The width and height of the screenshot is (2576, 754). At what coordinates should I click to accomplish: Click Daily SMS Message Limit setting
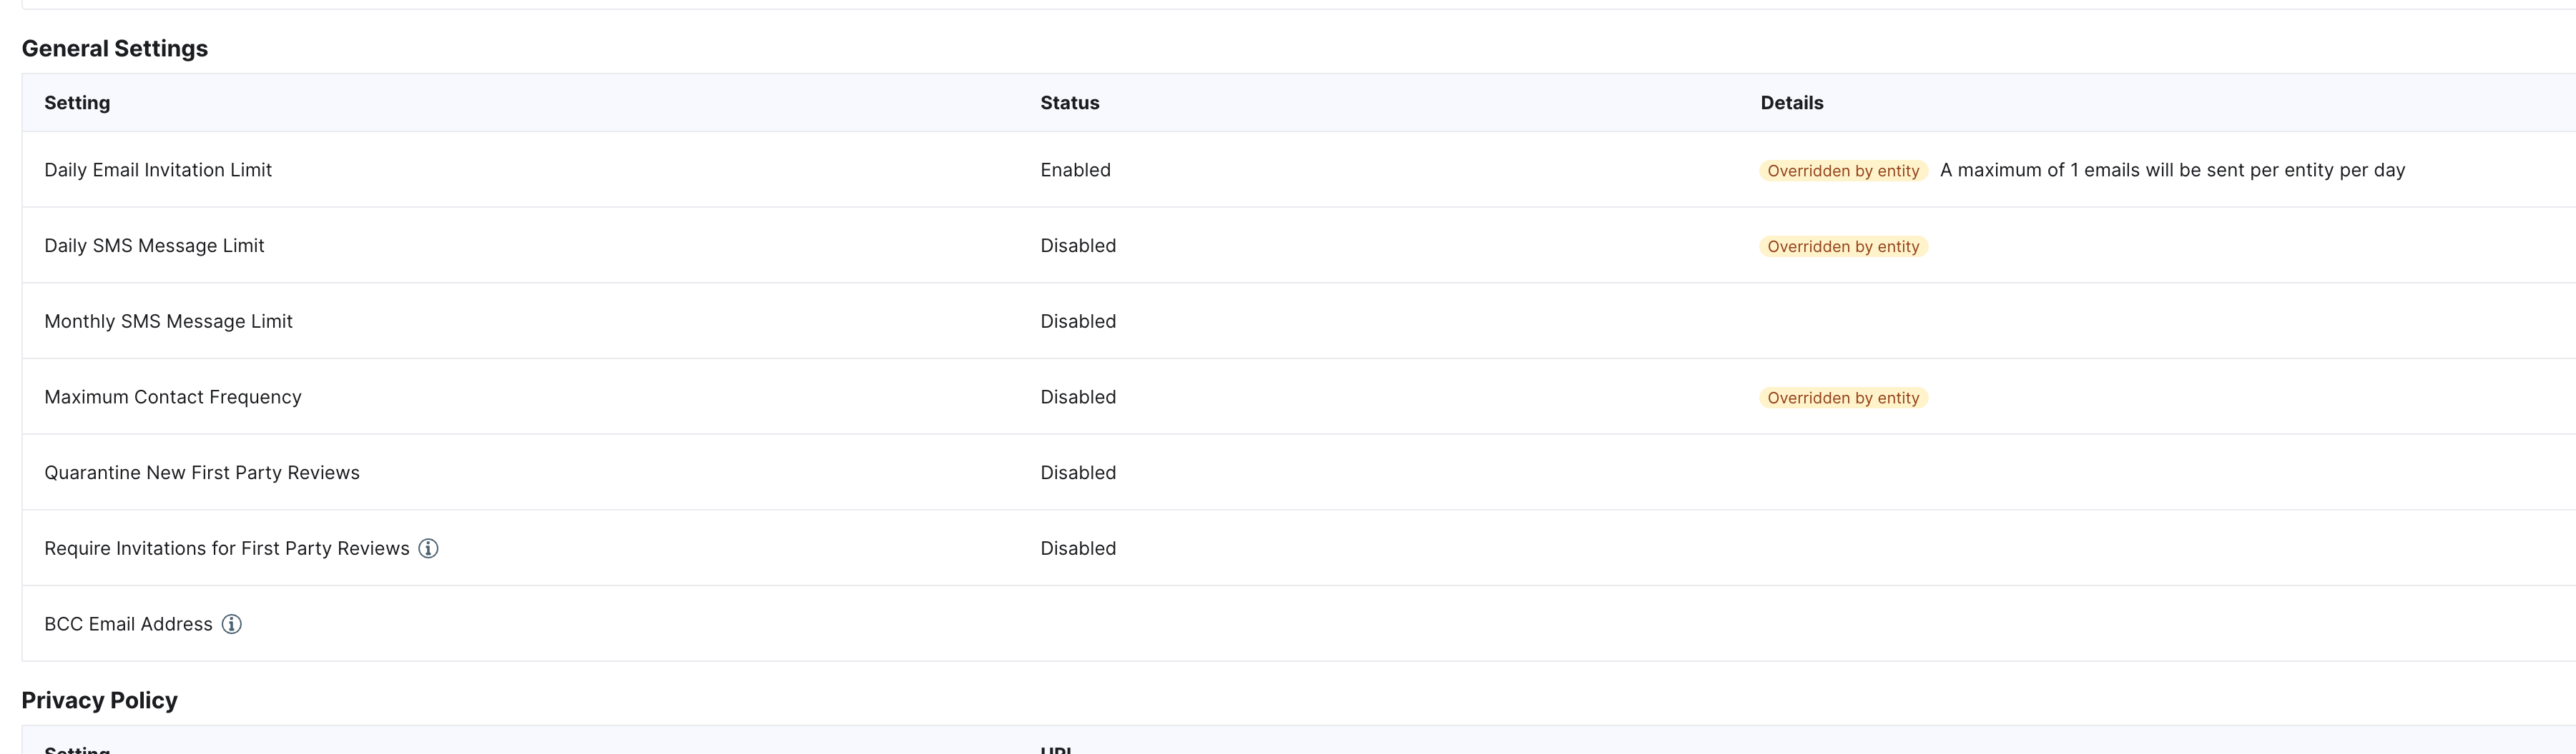coord(154,246)
